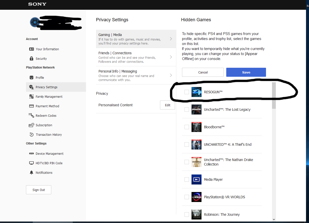The height and width of the screenshot is (223, 309).
Task: Tick the Media Player checkbox
Action: (187, 179)
